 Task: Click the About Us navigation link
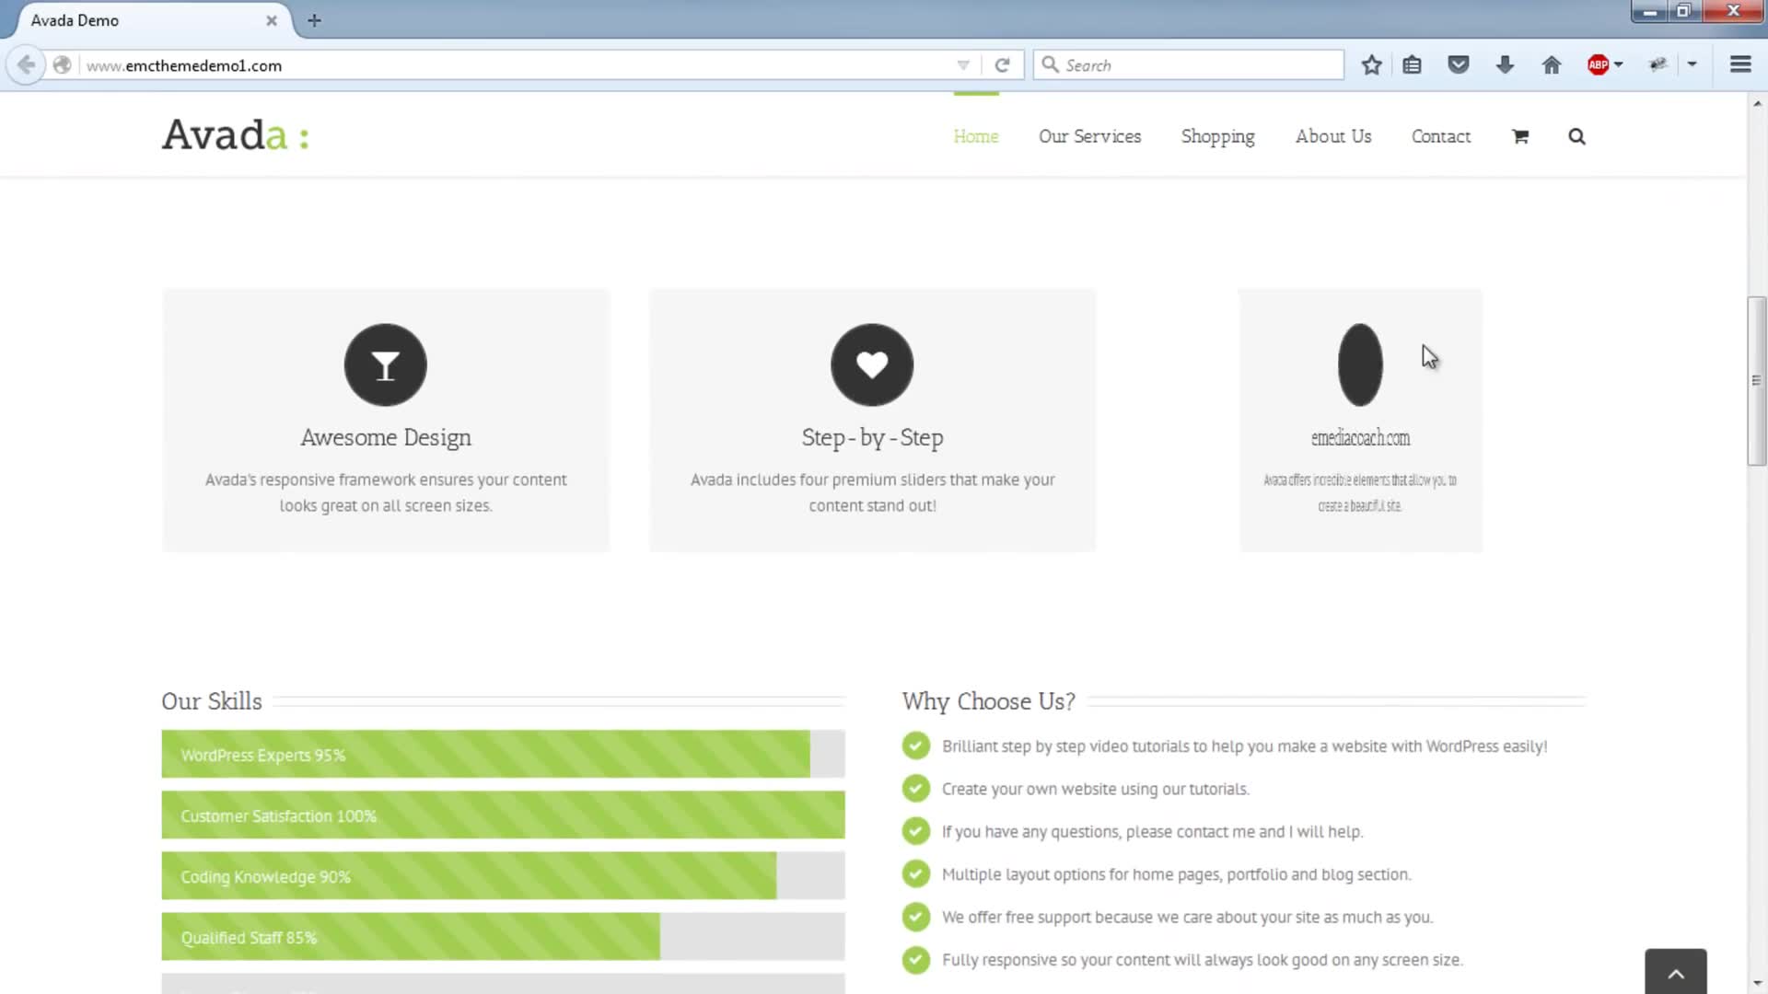[x=1332, y=136]
